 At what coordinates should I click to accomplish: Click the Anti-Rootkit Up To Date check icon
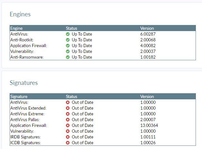point(68,40)
